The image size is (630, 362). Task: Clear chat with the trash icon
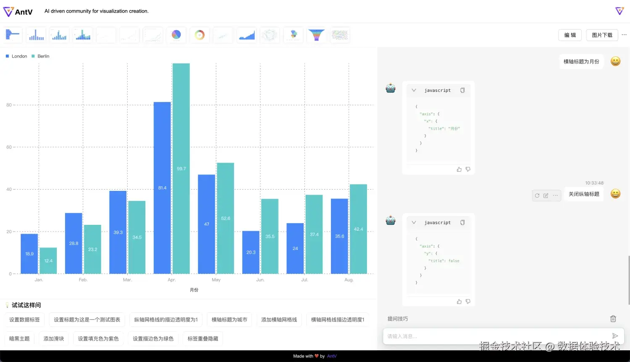(613, 319)
